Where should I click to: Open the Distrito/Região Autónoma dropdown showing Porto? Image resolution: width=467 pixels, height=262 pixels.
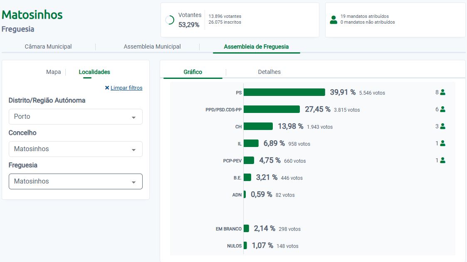(75, 117)
